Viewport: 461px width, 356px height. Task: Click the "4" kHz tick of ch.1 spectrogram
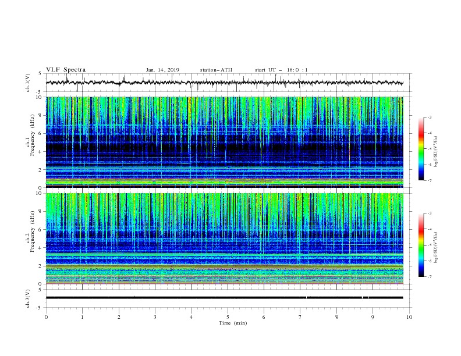(x=41, y=152)
